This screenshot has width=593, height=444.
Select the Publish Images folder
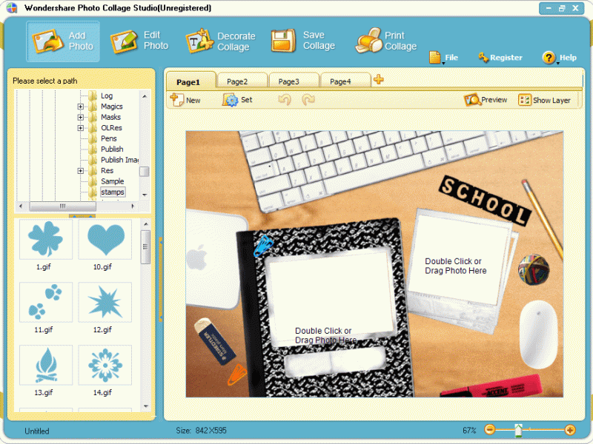[x=119, y=160]
